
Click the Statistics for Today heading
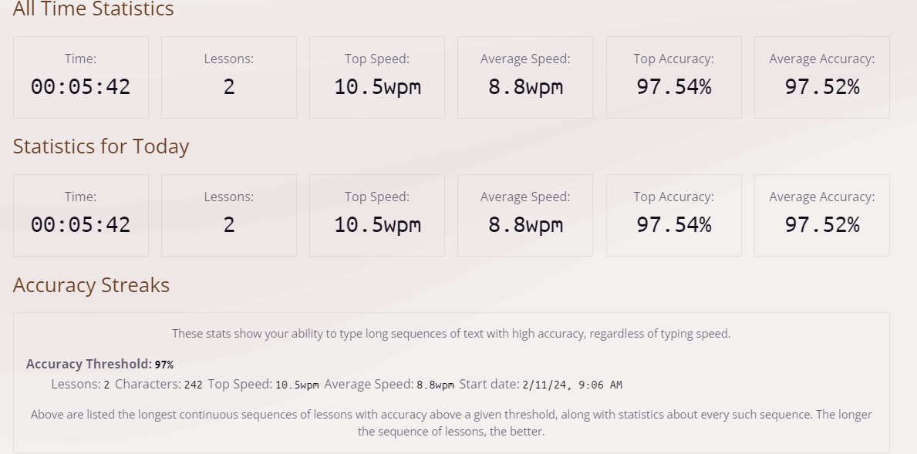[x=101, y=146]
